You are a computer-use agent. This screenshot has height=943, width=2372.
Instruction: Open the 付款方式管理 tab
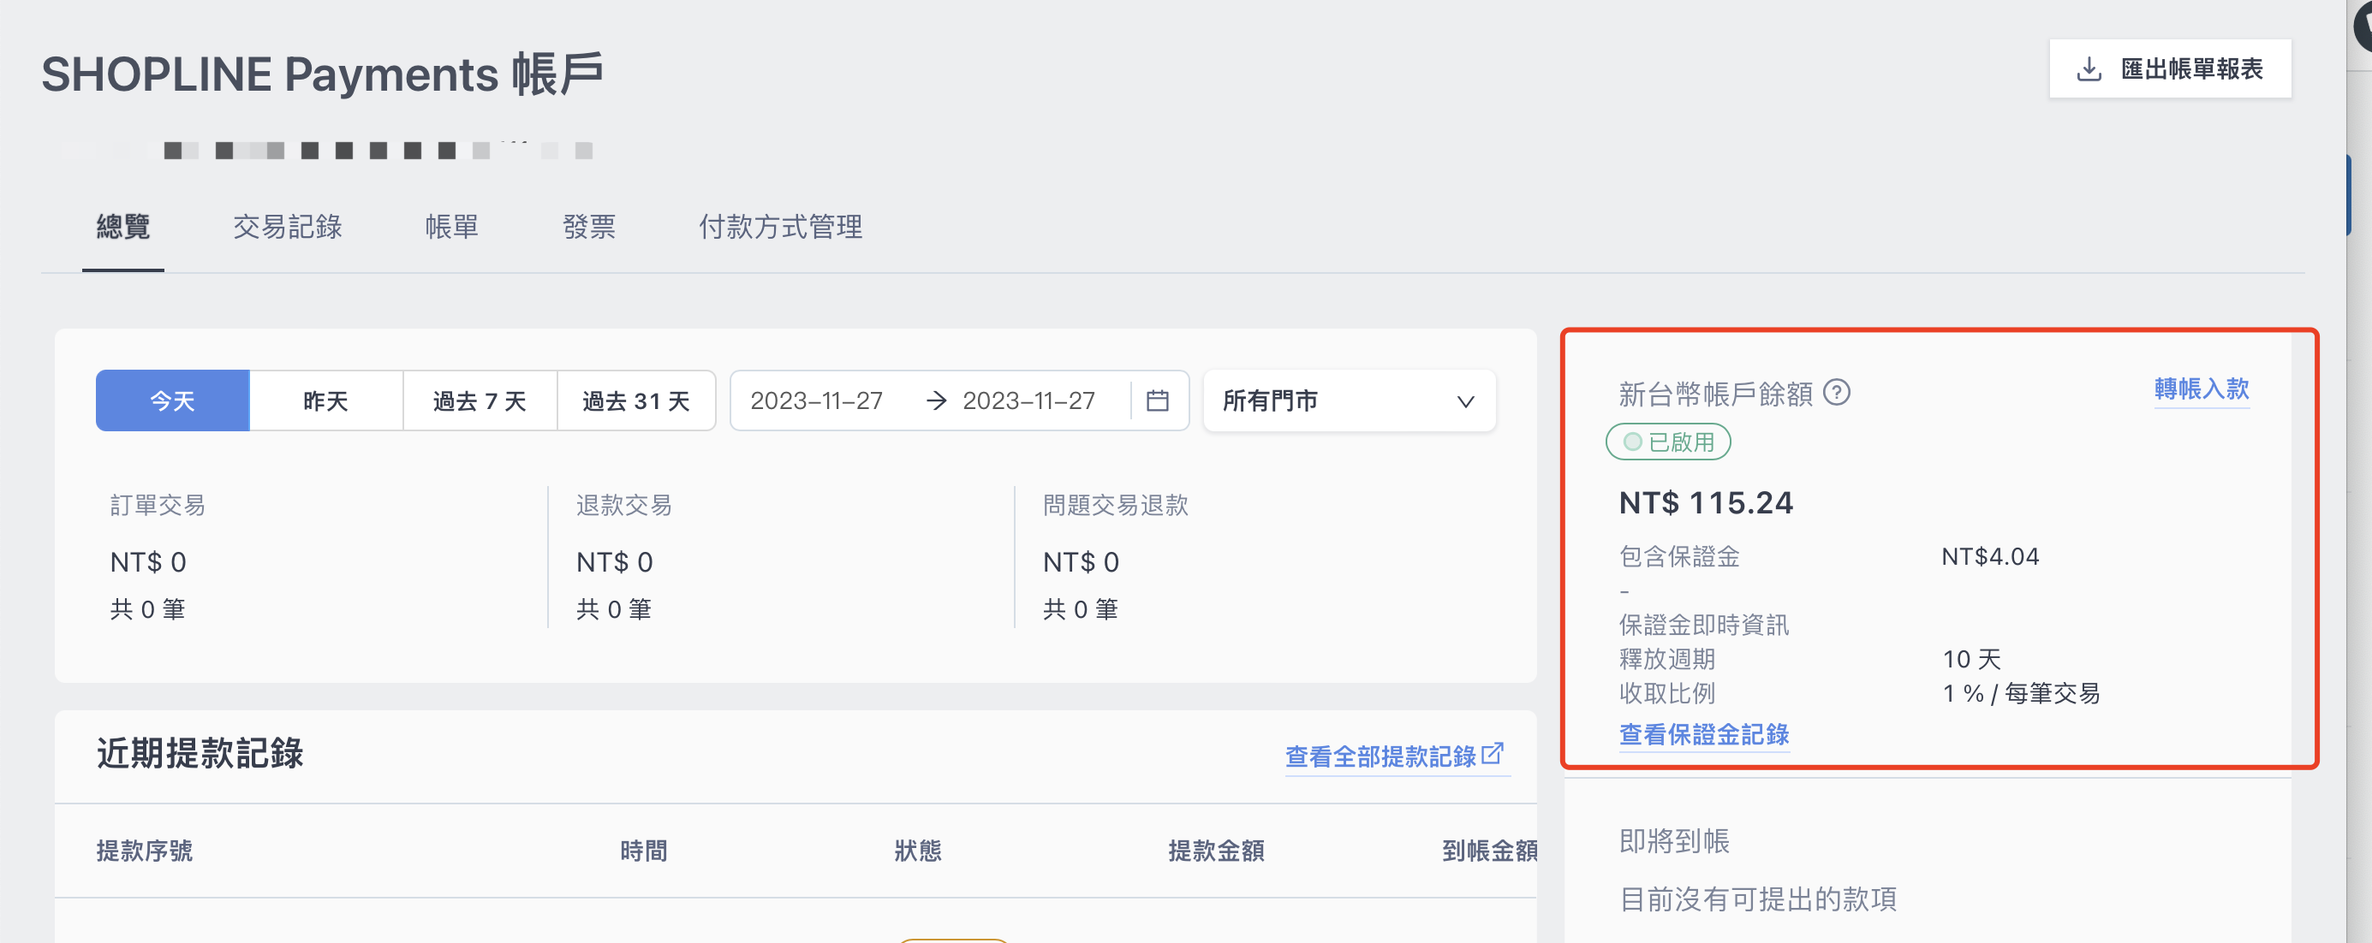[780, 226]
